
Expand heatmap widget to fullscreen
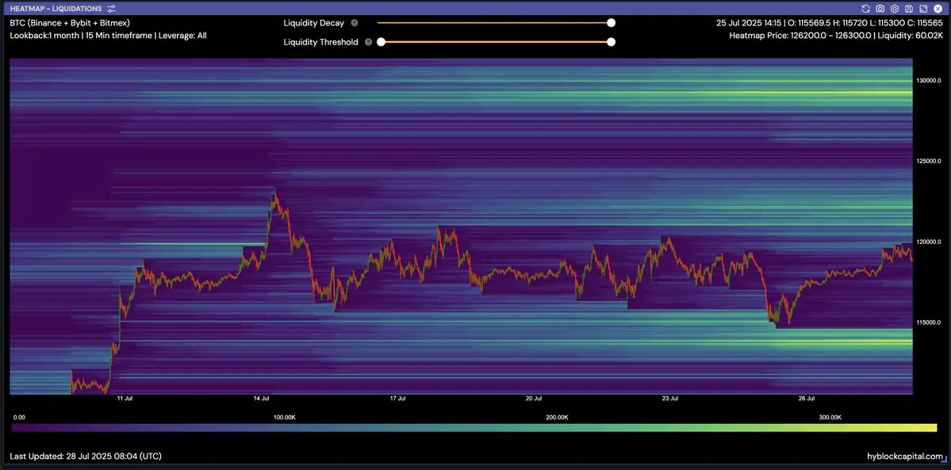(923, 9)
